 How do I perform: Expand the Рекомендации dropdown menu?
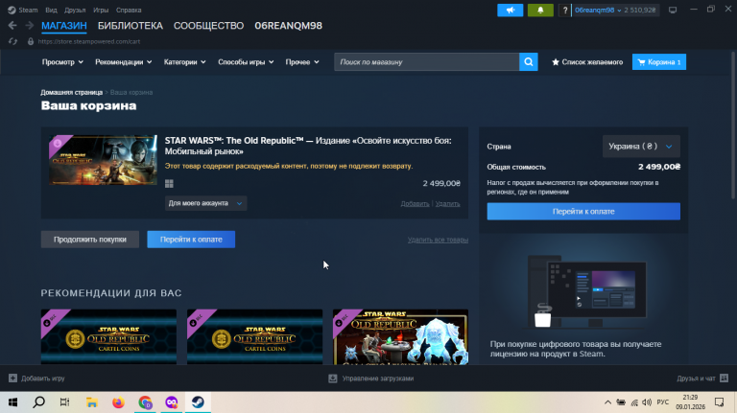(x=123, y=62)
